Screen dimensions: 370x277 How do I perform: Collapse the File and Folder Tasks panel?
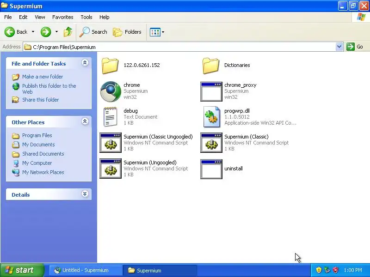(85, 62)
